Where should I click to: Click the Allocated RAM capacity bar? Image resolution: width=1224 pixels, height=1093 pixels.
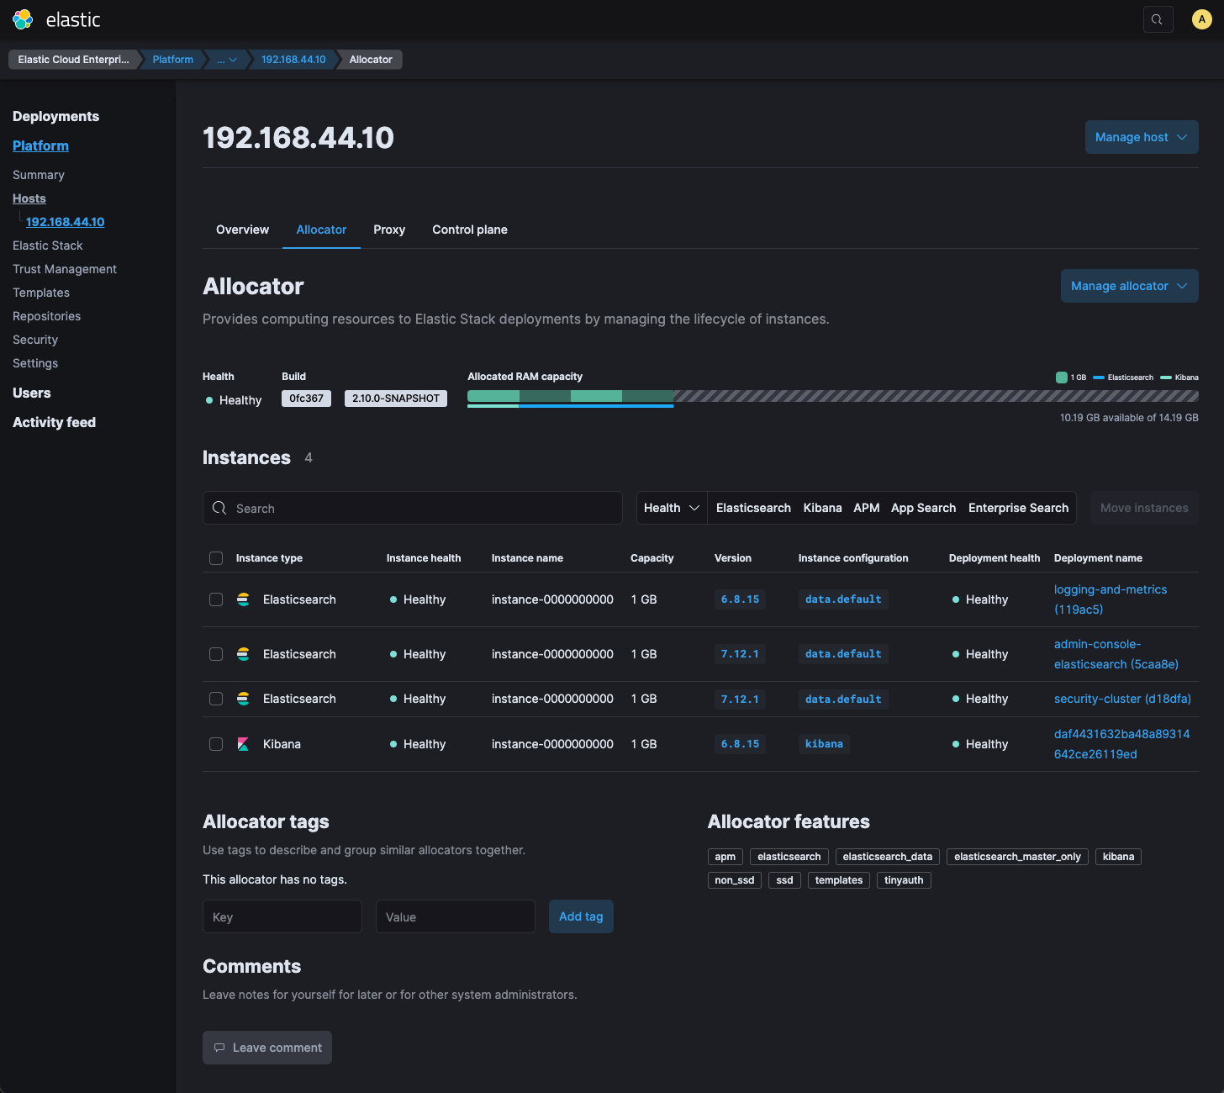833,396
